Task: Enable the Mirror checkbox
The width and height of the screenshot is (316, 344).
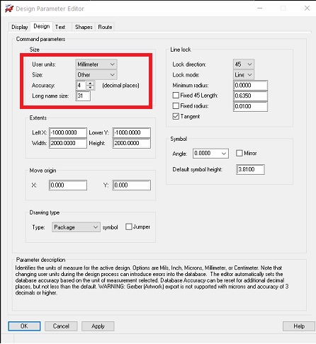Action: (x=239, y=153)
